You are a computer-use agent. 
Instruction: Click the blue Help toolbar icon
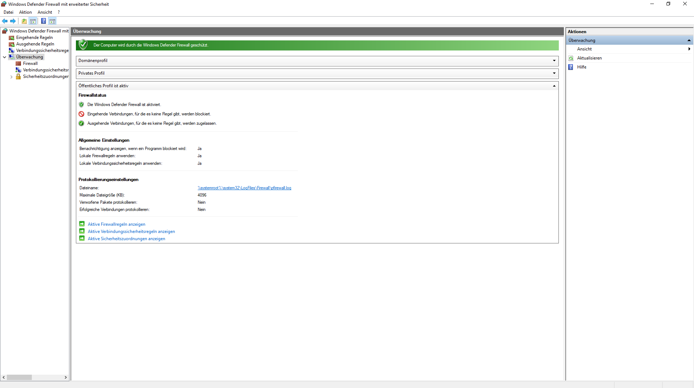click(43, 21)
